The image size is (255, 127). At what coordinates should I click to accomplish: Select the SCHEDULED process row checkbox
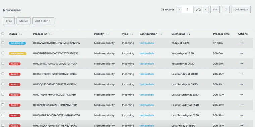[3, 43]
